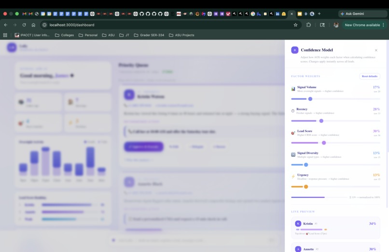
Task: Click the Signal Volume slider handle
Action: tap(310, 99)
